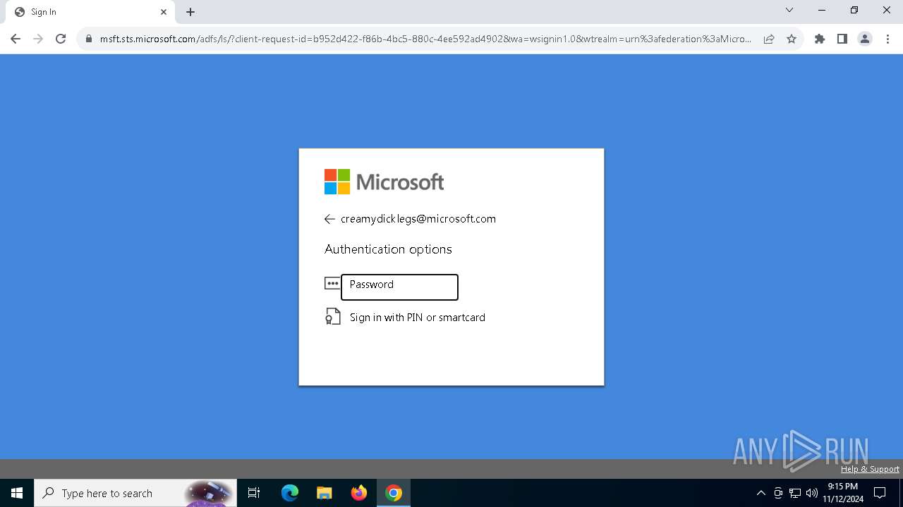Click the taskbar search box
Image resolution: width=903 pixels, height=507 pixels.
pos(134,493)
